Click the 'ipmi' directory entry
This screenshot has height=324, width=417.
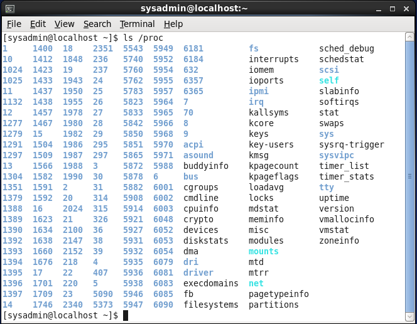point(259,92)
